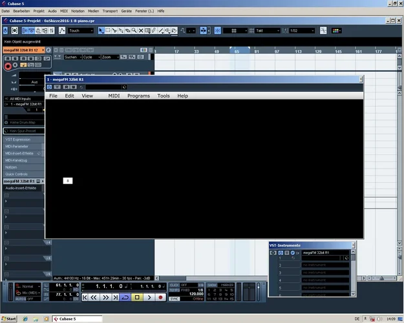Click the Record button in transport panel
Screen dimensions: 404x323
click(160, 297)
